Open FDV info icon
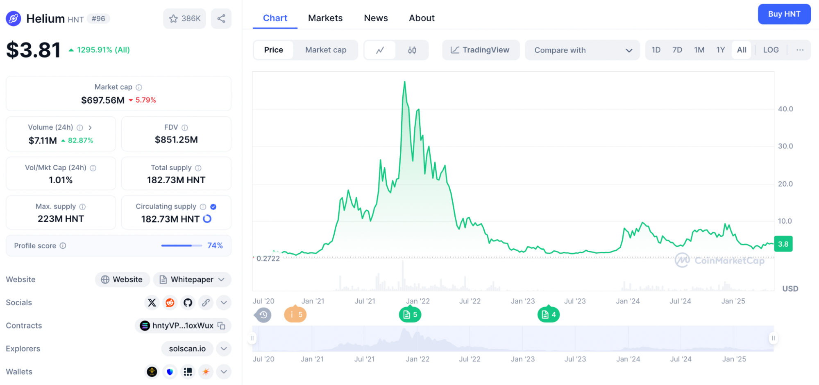Image resolution: width=819 pixels, height=385 pixels. point(185,128)
